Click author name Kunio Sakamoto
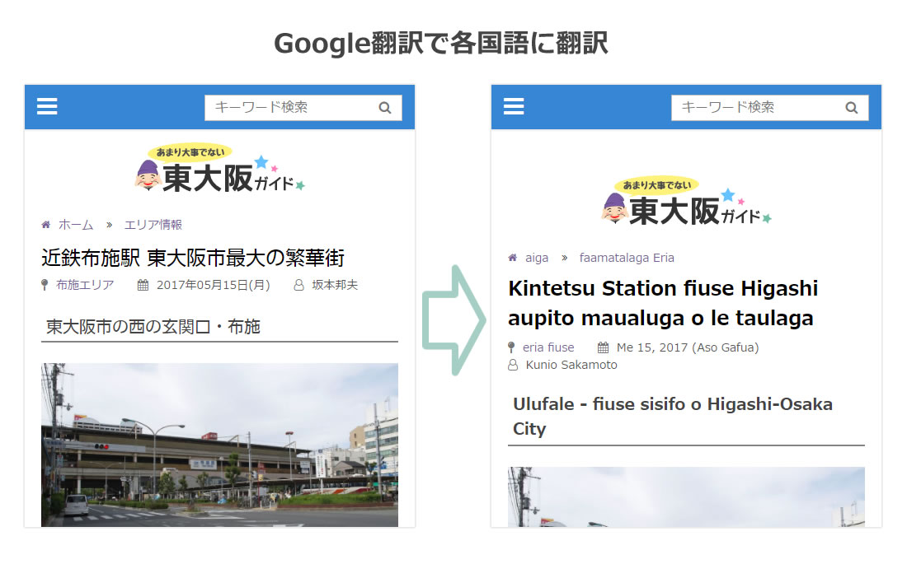 click(x=571, y=365)
